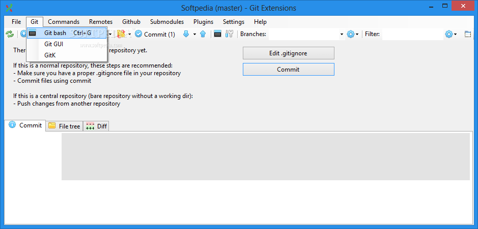Click the large Commit button

click(288, 69)
